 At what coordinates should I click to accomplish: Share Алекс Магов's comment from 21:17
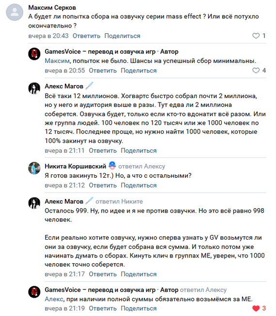pyautogui.click(x=138, y=274)
